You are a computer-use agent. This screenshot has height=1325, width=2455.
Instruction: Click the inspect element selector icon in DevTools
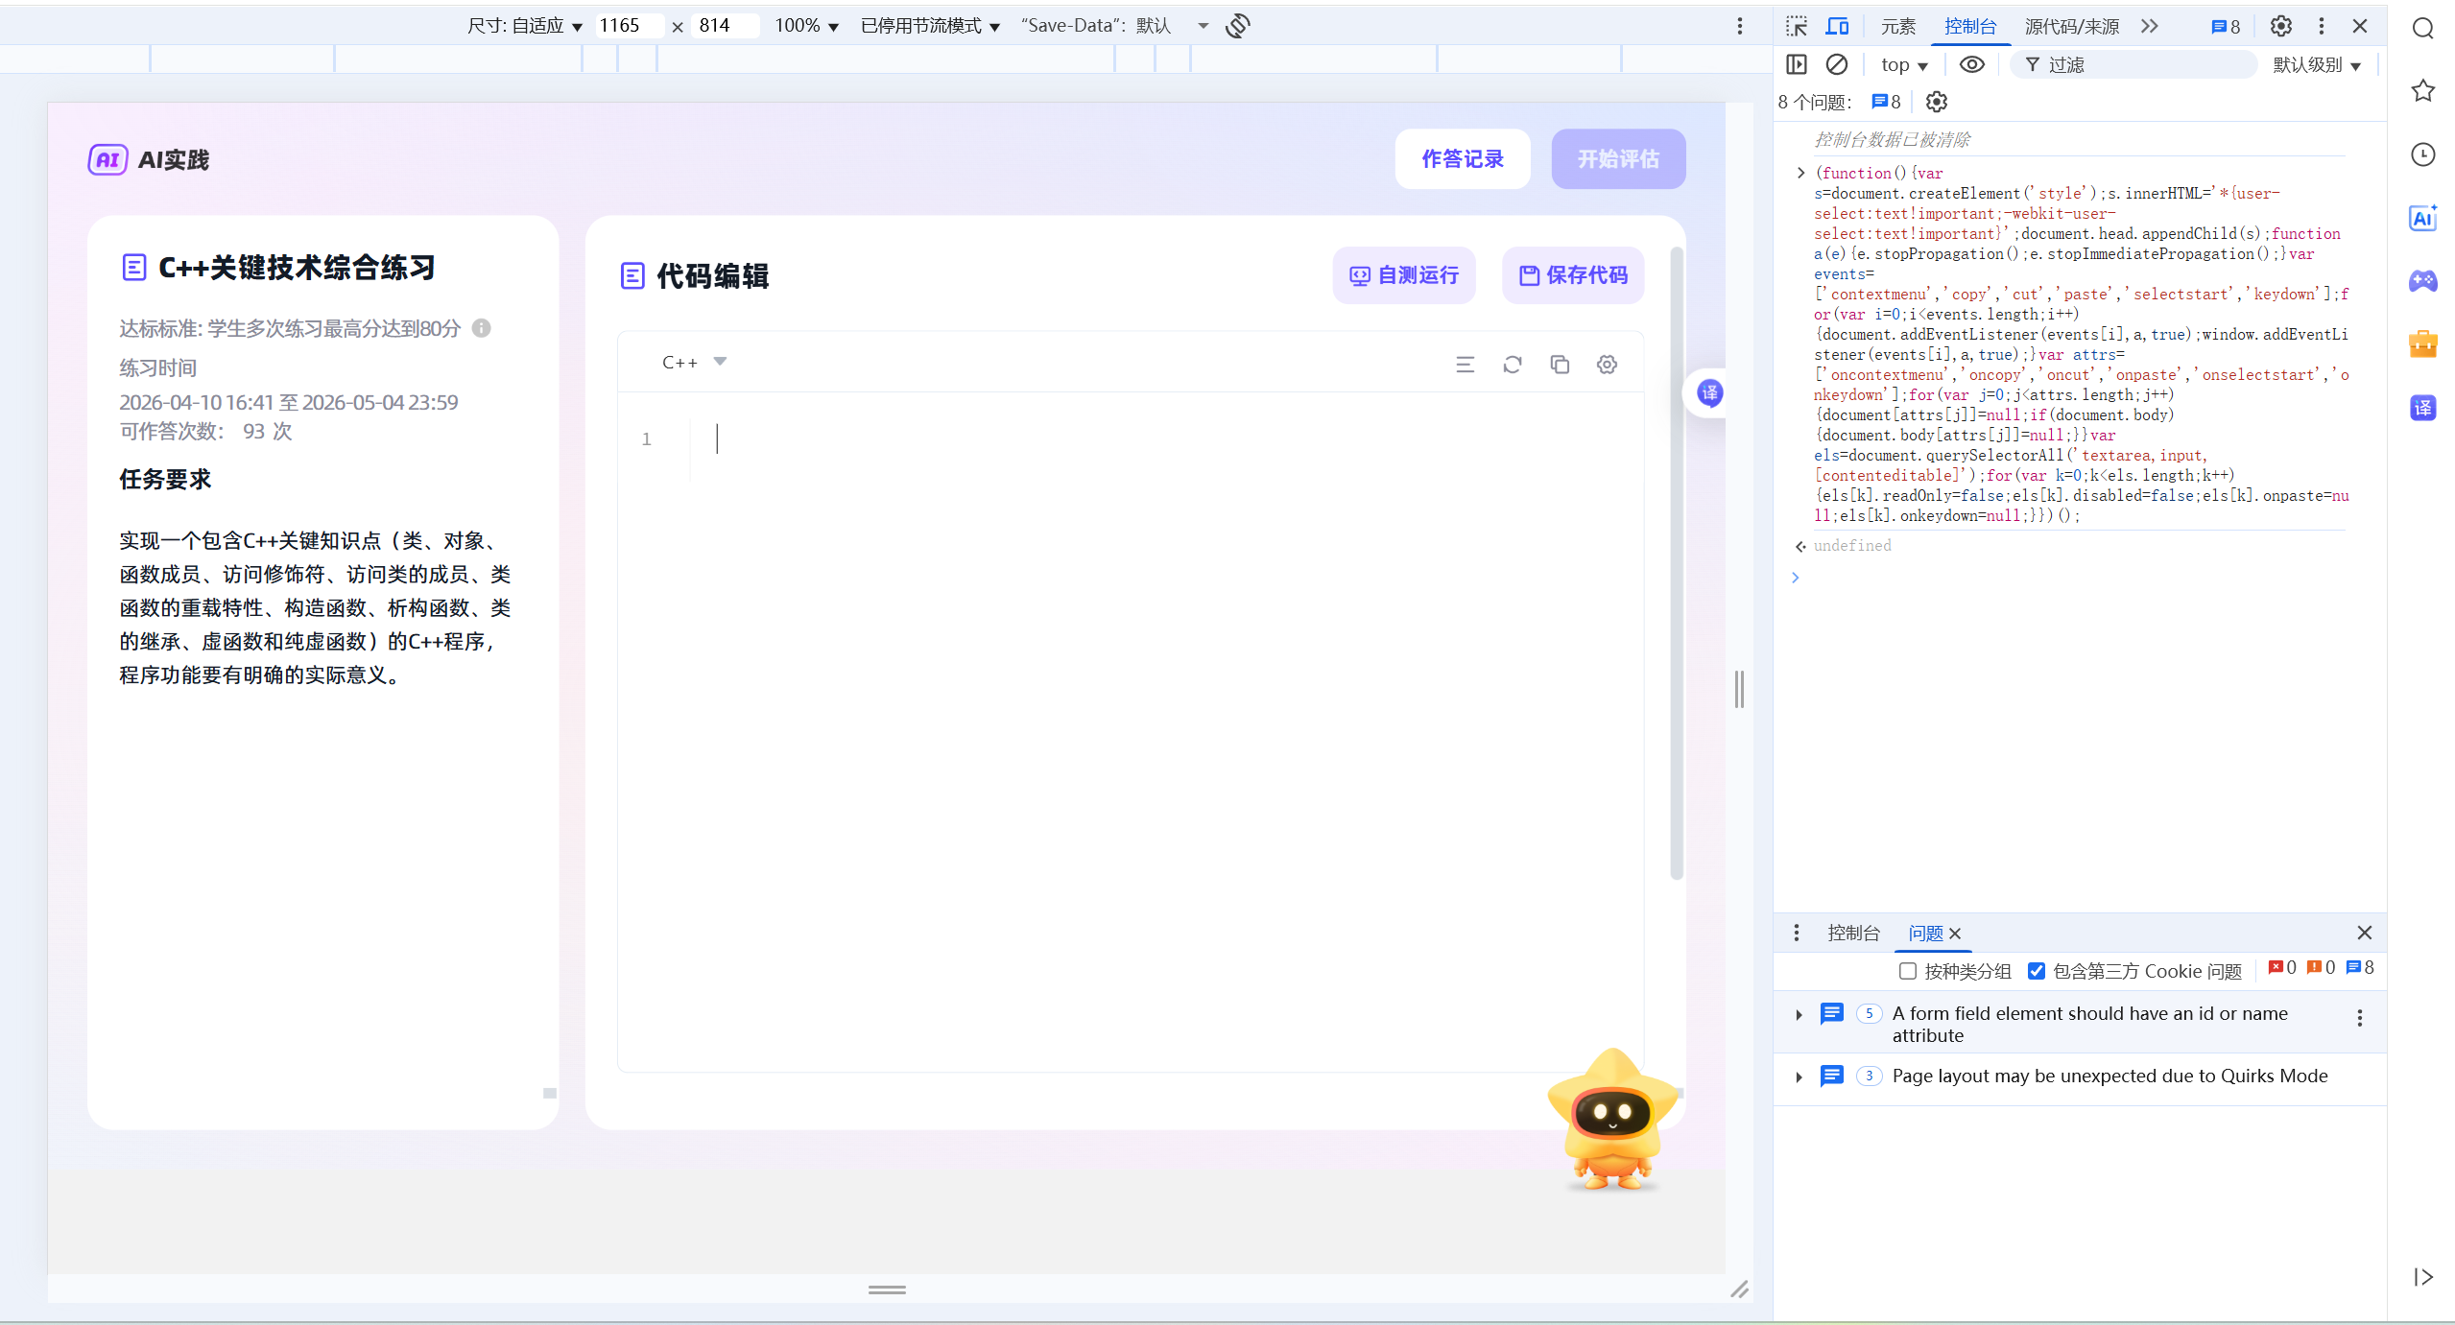click(1797, 26)
